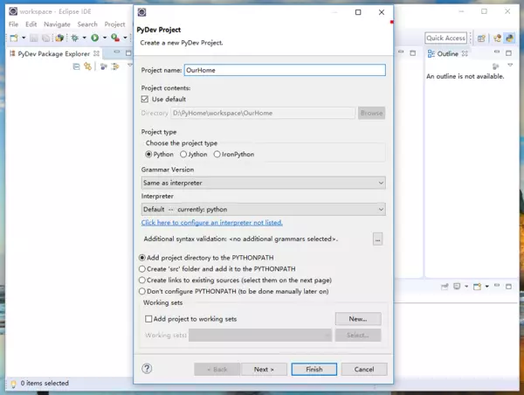Open the Outline view menu triangle
Image resolution: width=524 pixels, height=395 pixels.
[510, 65]
